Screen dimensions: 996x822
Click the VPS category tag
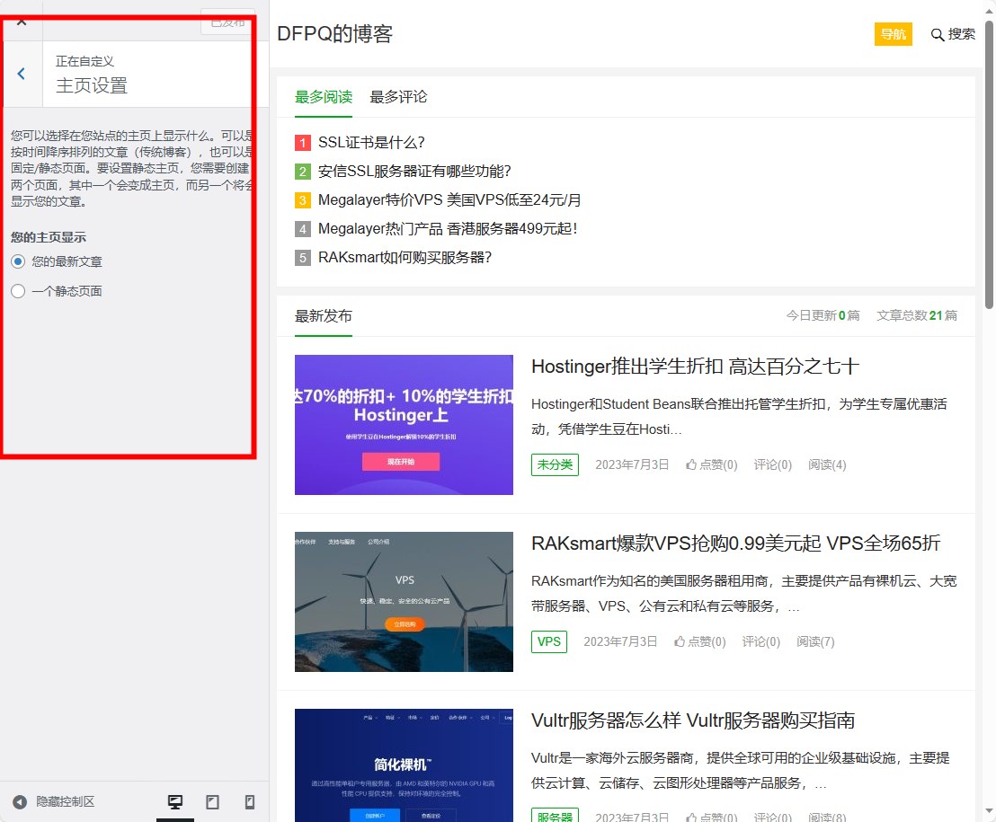[x=548, y=641]
